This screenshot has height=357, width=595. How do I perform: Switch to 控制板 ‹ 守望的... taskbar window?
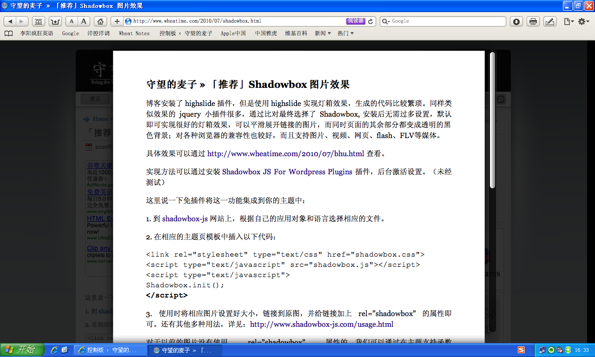coord(111,350)
